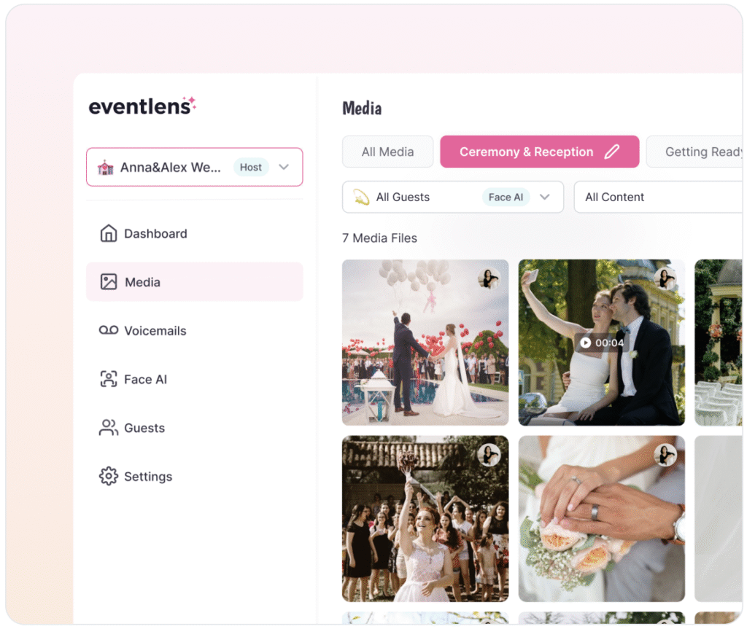Switch to the All Media tab
The width and height of the screenshot is (747, 629).
pos(388,152)
